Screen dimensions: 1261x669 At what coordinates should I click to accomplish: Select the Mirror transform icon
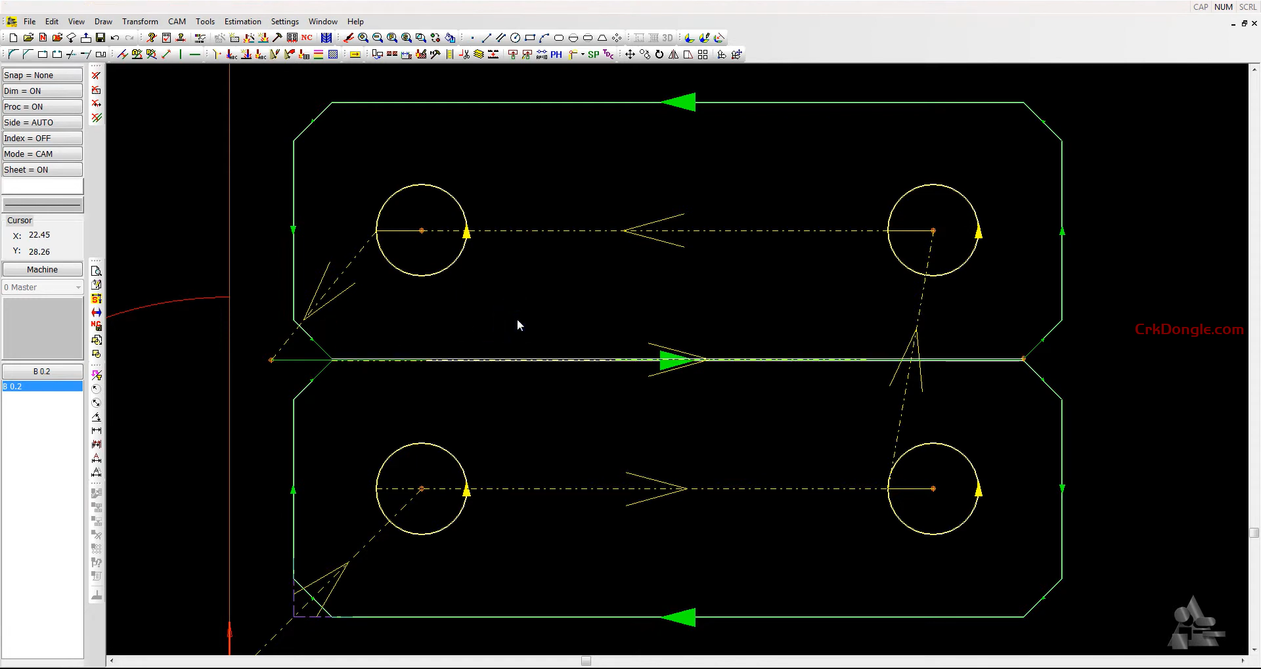tap(672, 54)
